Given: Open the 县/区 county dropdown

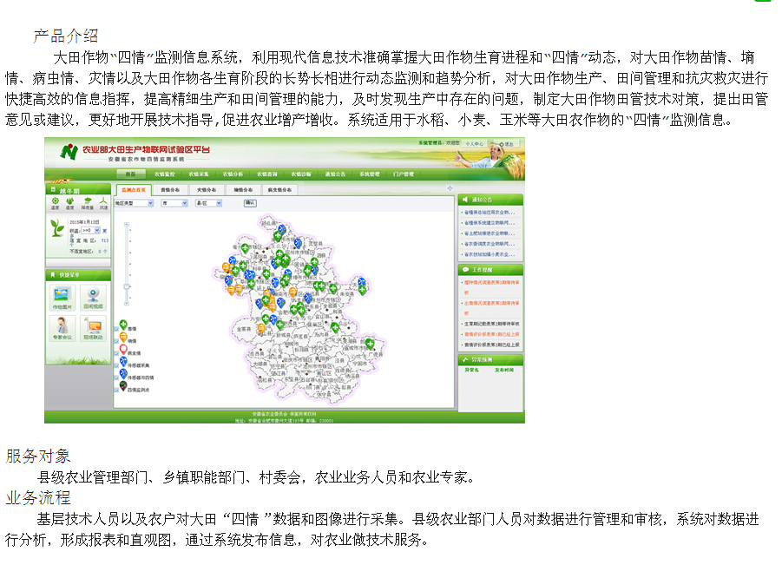Looking at the screenshot, I should (x=207, y=203).
